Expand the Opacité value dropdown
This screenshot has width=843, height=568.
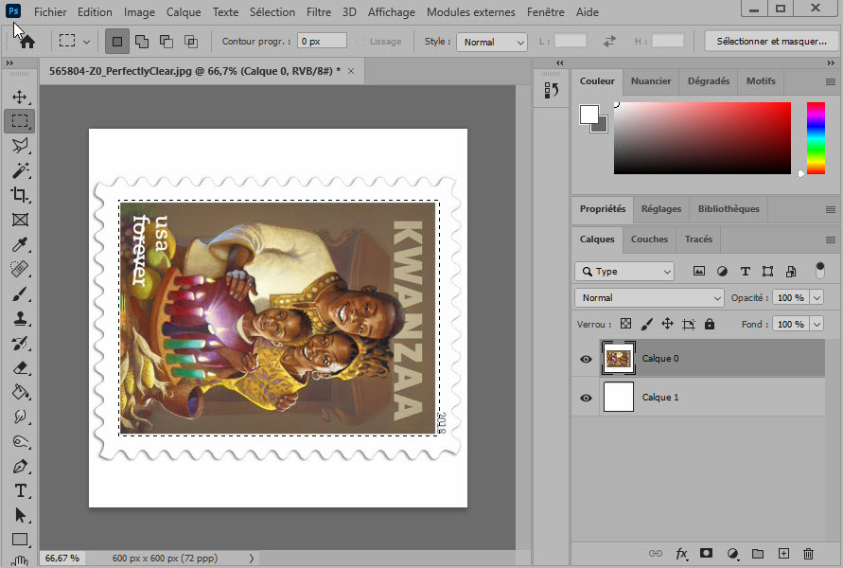click(817, 298)
